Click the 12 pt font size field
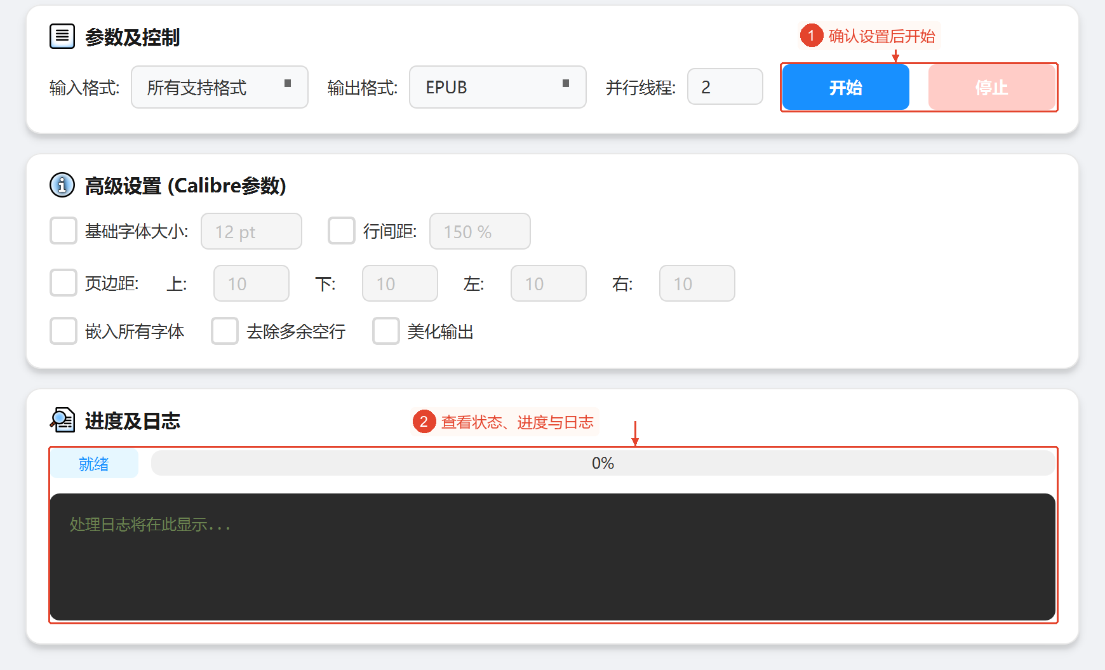 pyautogui.click(x=251, y=231)
